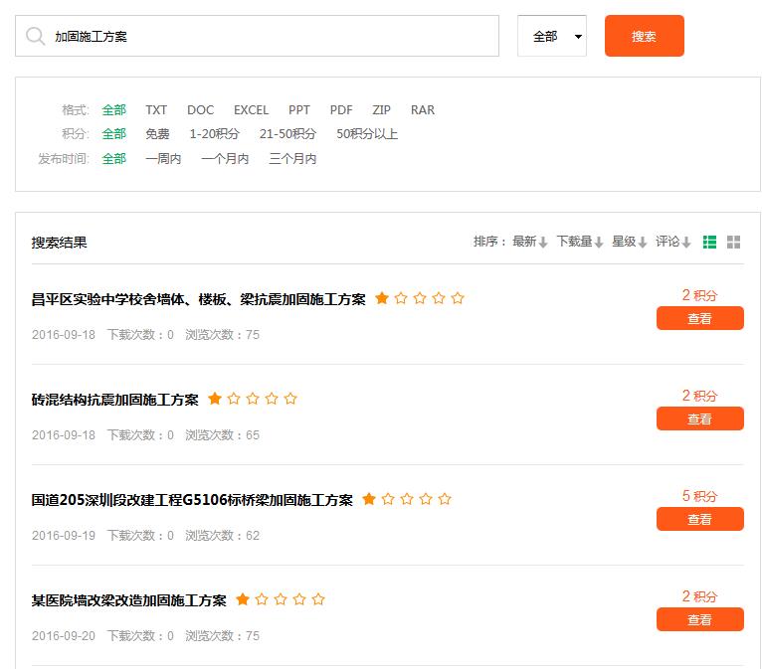Select 21-50积分 filter option
This screenshot has width=762, height=669.
pyautogui.click(x=287, y=134)
